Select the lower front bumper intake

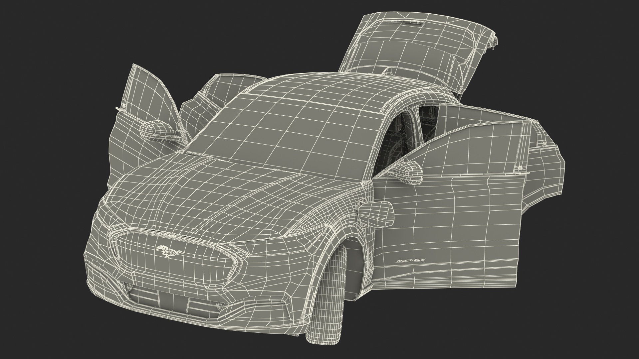click(x=173, y=299)
